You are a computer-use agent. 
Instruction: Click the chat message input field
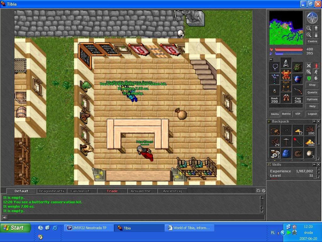click(x=136, y=217)
